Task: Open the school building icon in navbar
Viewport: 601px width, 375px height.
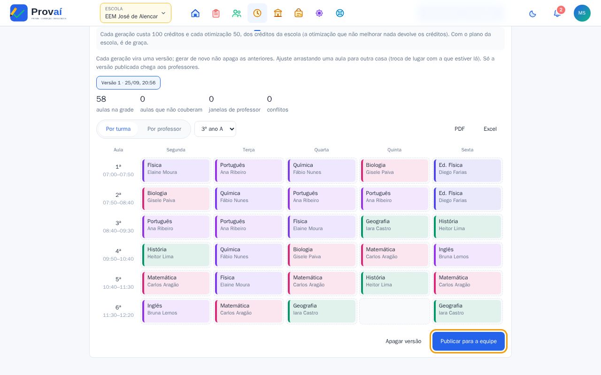Action: point(278,13)
